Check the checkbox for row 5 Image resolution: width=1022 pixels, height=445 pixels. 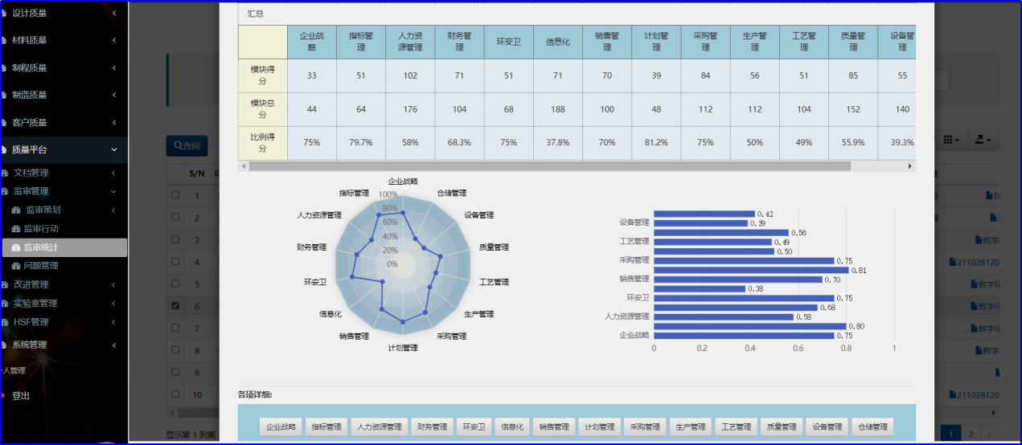click(175, 284)
